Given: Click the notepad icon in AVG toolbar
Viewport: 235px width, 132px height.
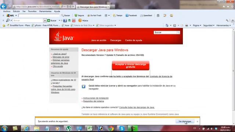Looking at the screenshot, I should tap(165, 15).
